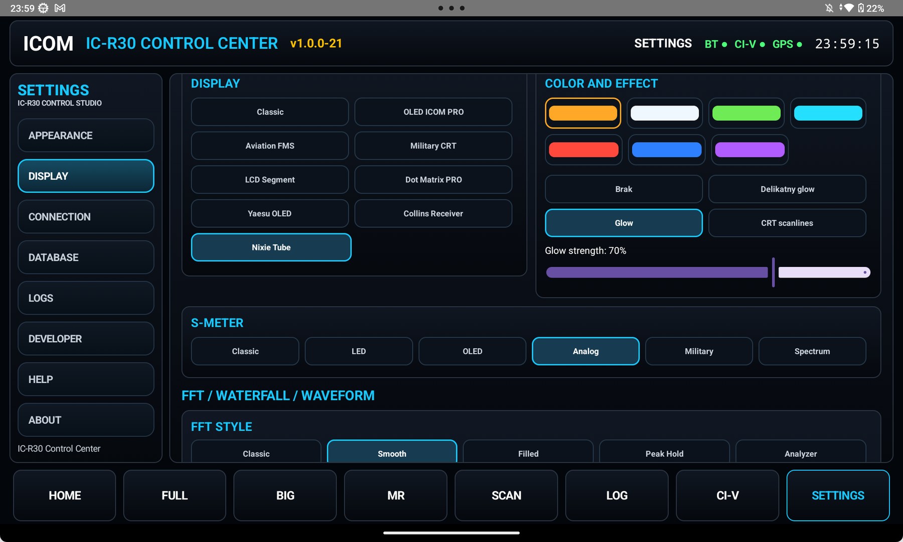Screen dimensions: 903x542
Task: Tap the Wi-Fi status icon
Action: pos(848,8)
